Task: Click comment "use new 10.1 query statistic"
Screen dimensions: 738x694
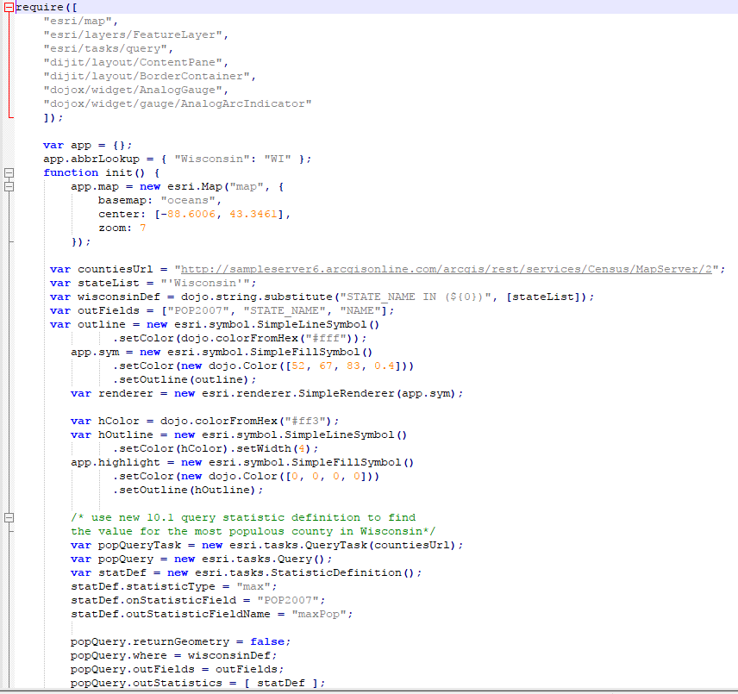Action: (243, 517)
